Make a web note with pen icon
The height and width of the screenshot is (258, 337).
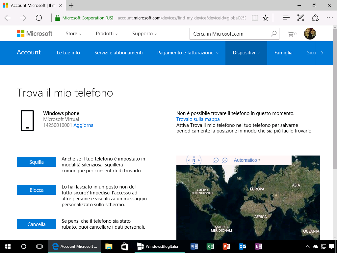pos(300,18)
